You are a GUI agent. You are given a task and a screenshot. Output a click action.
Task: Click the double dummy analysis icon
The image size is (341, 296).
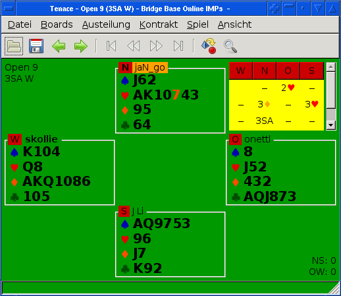pos(209,46)
